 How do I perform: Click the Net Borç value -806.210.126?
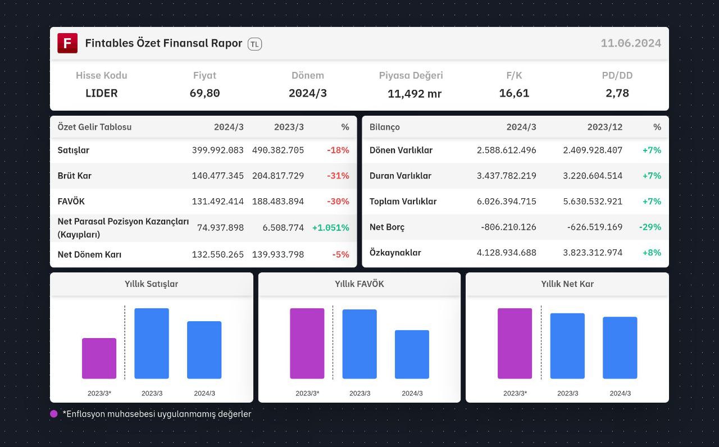[509, 227]
